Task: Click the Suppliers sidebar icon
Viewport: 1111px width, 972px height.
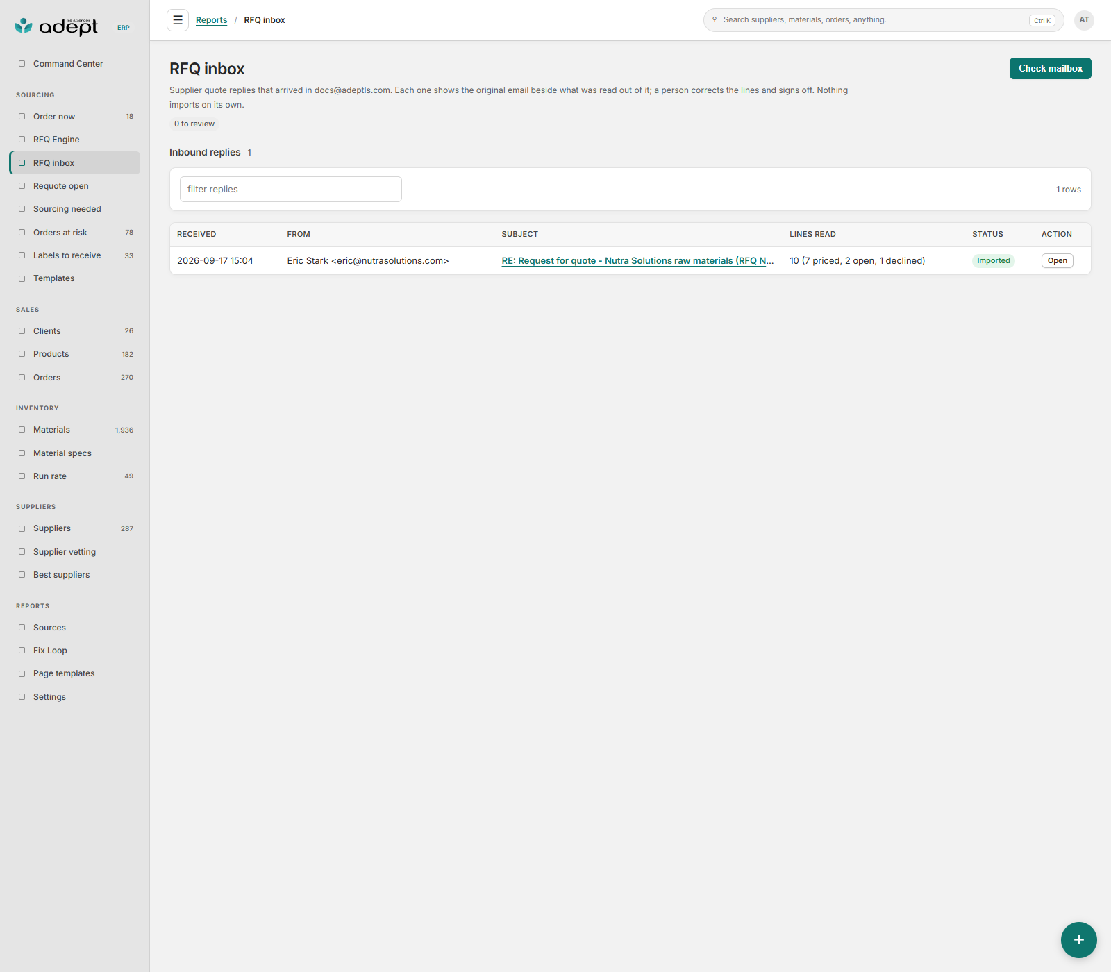Action: (x=22, y=528)
